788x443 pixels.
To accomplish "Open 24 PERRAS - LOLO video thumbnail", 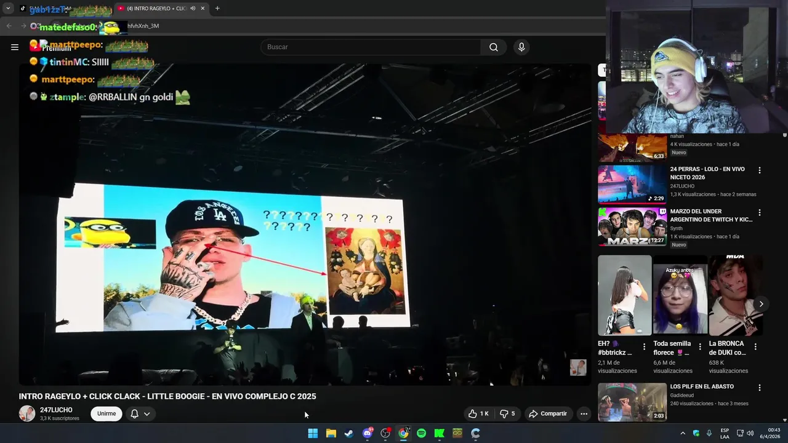I will [632, 184].
